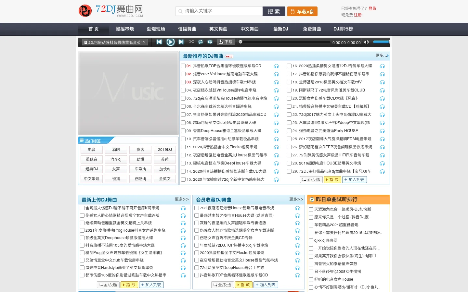Check the box for 伤感女人醉心情歌 in 最新上传

tap(82, 215)
